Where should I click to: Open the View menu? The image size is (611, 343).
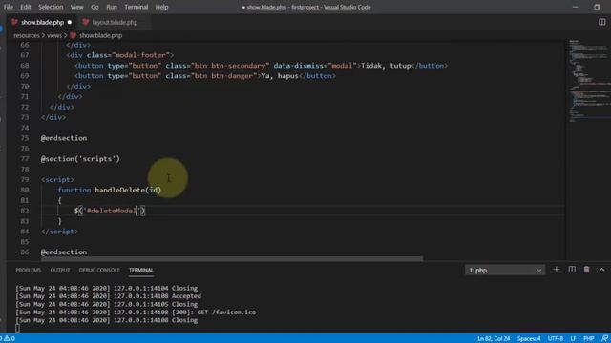click(76, 7)
